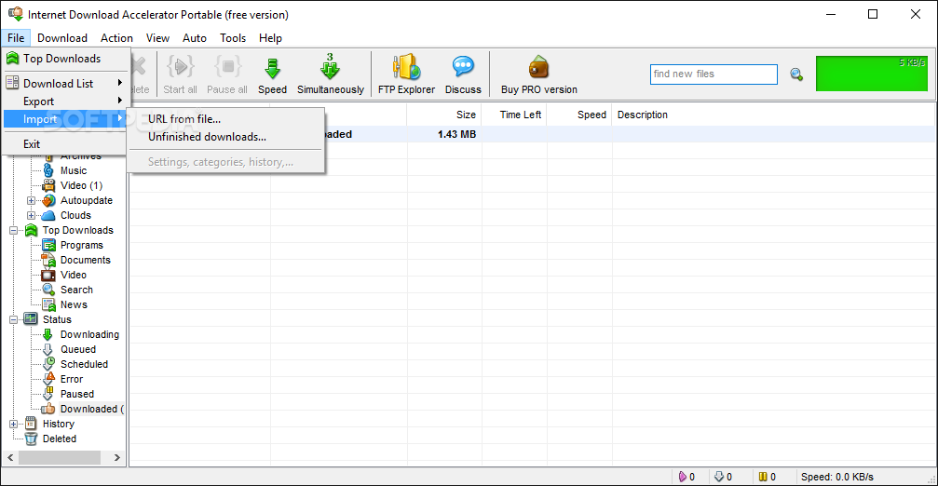Select Scheduled status filter
The image size is (938, 486).
tap(85, 365)
